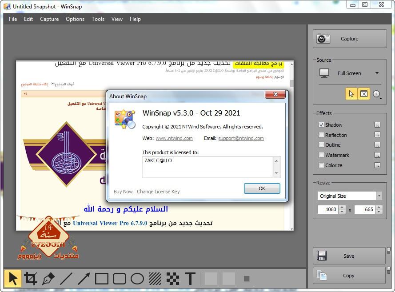The height and width of the screenshot is (292, 395).
Task: Enable the Reflection effect checkbox
Action: click(x=321, y=135)
